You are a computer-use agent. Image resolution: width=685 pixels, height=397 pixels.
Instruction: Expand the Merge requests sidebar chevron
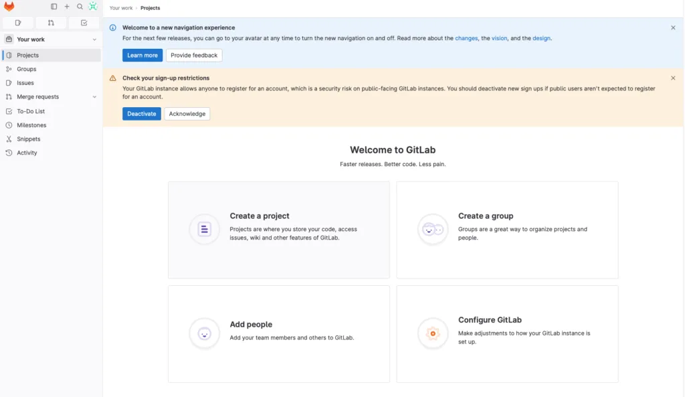click(x=94, y=97)
